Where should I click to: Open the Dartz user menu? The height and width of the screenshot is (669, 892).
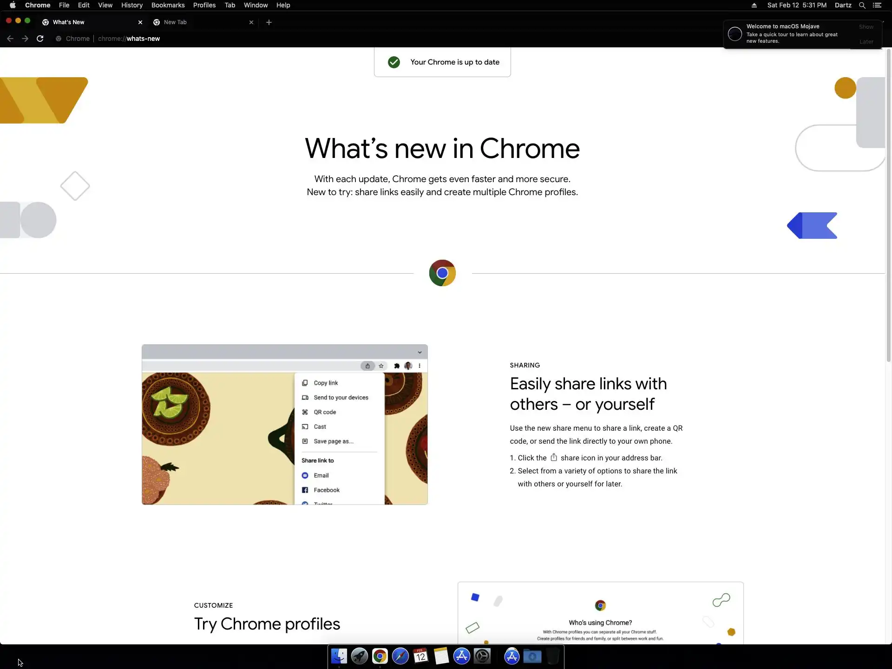pos(843,5)
